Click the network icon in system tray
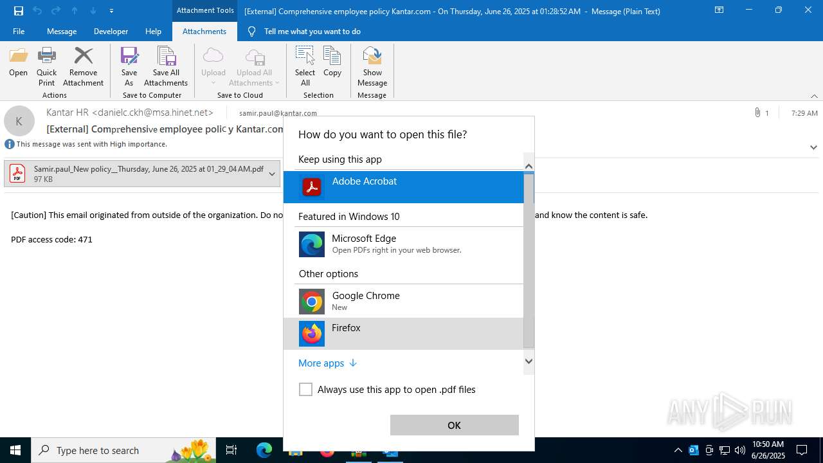The image size is (823, 463). (x=725, y=450)
